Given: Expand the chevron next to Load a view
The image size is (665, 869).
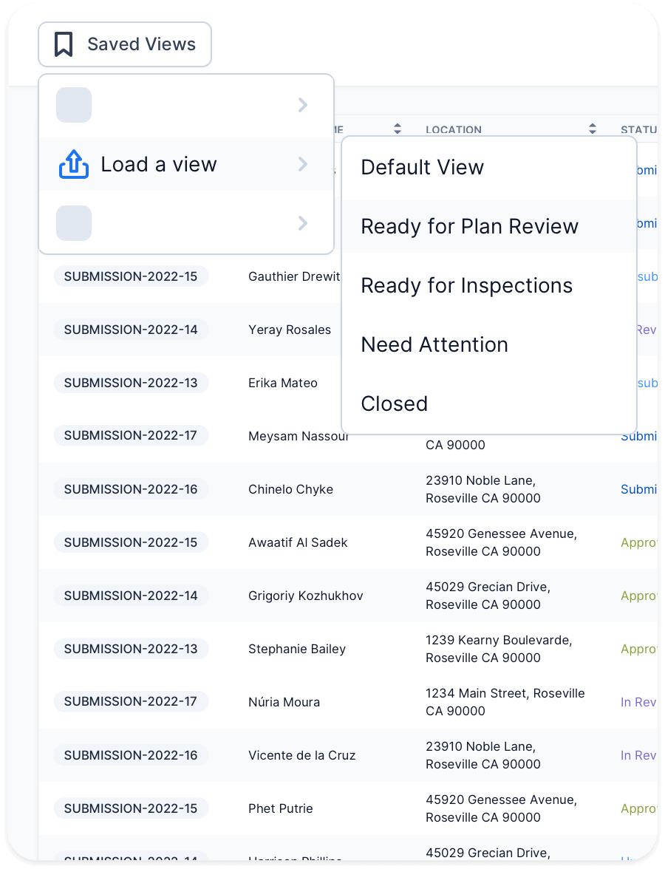Looking at the screenshot, I should coord(302,164).
